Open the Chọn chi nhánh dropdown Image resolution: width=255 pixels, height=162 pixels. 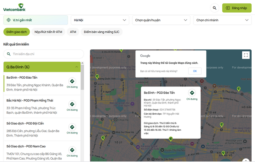222,20
